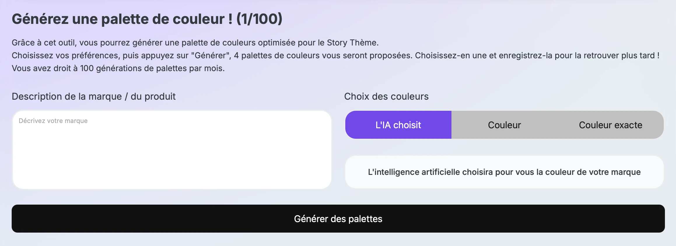The image size is (676, 246).
Task: Click the "couleur de votre marque" text in the info box
Action: coord(593,172)
